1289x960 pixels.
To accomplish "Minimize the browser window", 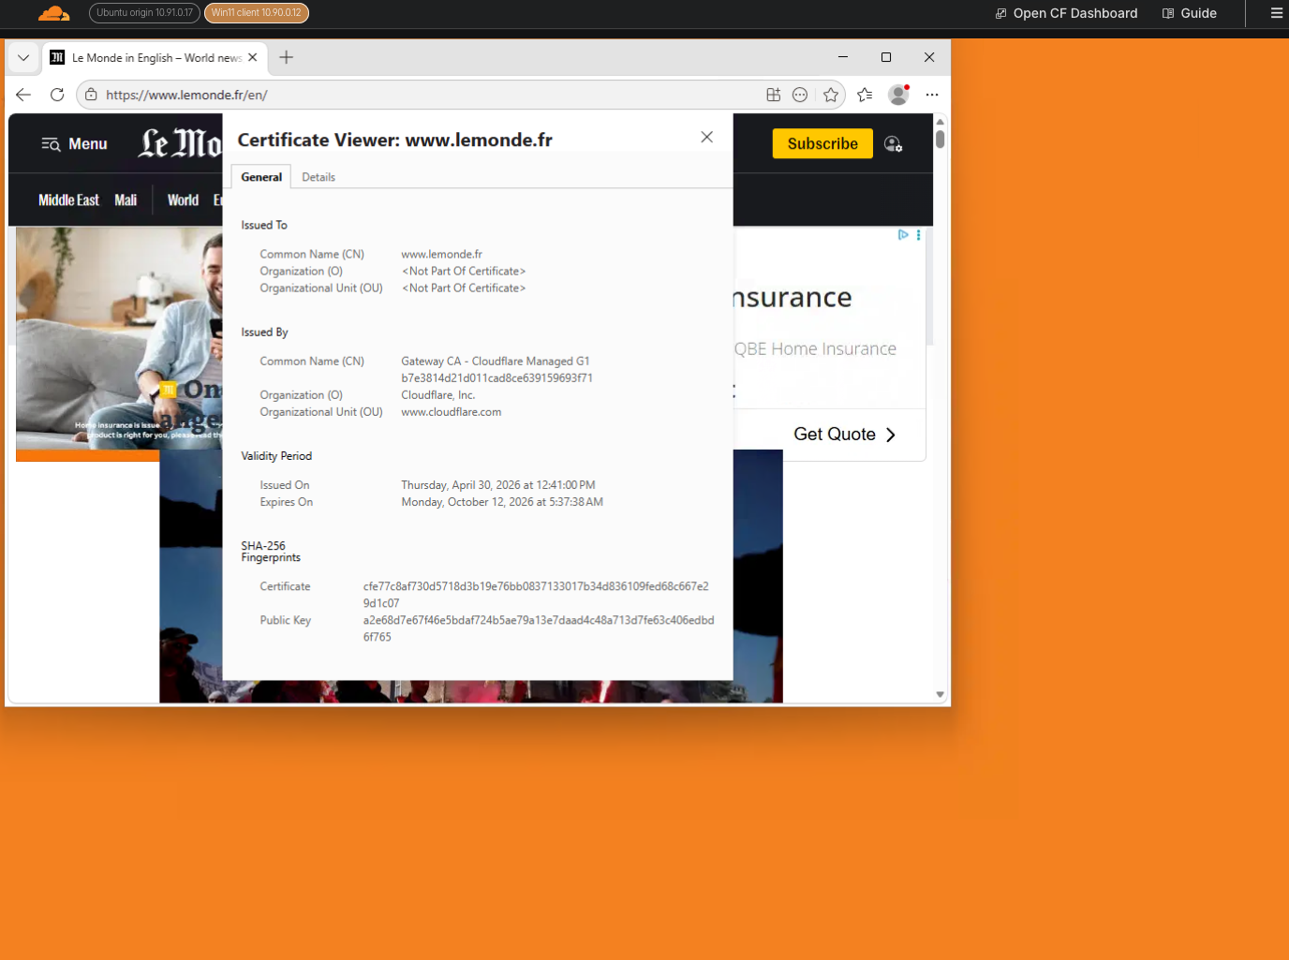I will (843, 57).
